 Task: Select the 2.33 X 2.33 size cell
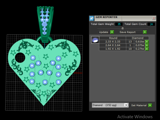point(113,42)
